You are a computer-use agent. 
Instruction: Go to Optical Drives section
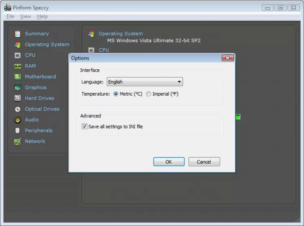click(x=42, y=109)
